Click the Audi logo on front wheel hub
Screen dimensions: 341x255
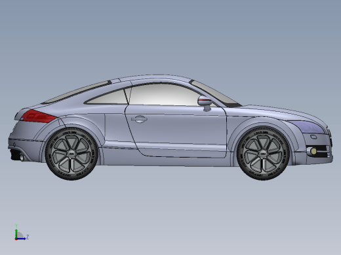point(263,154)
